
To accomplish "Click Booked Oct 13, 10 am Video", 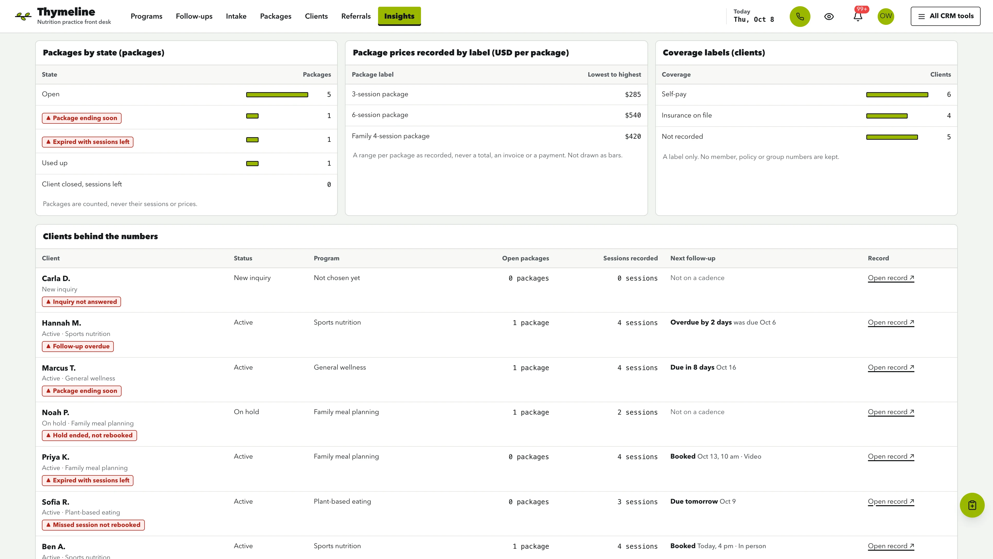I will coord(716,456).
